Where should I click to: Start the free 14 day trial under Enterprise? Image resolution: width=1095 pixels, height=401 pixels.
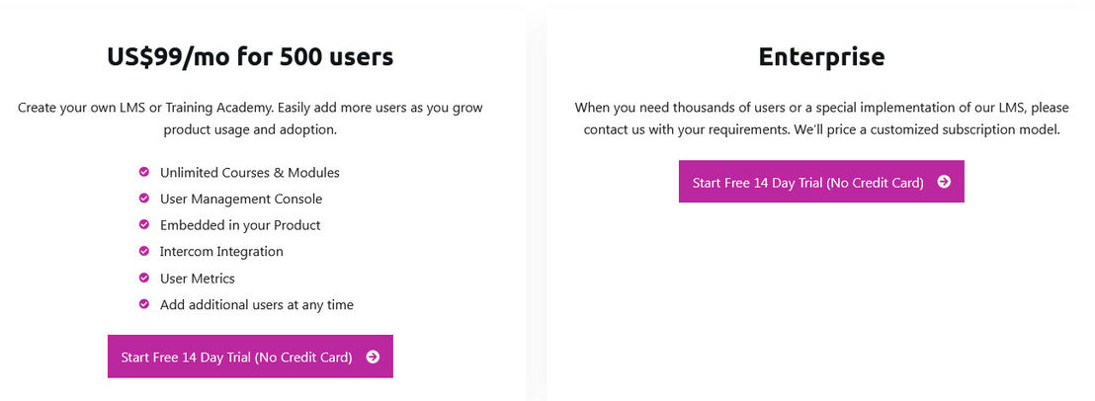coord(821,182)
